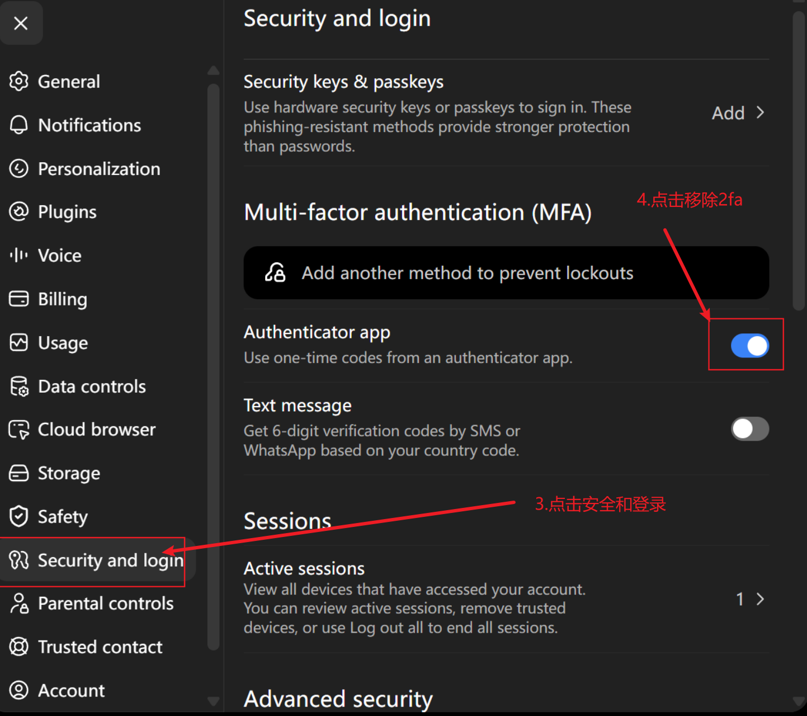Viewport: 807px width, 716px height.
Task: Open Billing using the card icon
Action: click(19, 299)
